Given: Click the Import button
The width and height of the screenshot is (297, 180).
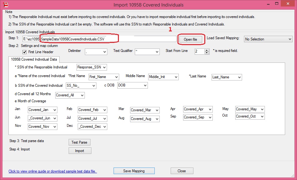Looking at the screenshot, I should [x=80, y=151].
